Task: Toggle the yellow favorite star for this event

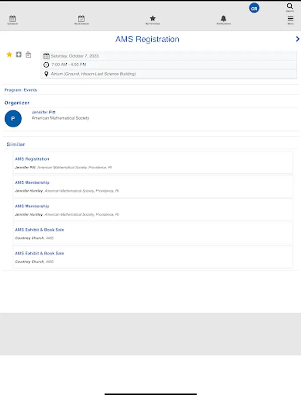Action: [9, 54]
